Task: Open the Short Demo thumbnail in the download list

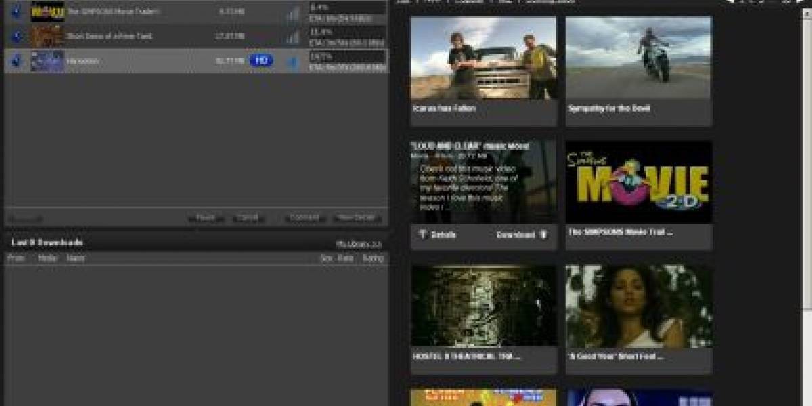Action: pos(47,36)
